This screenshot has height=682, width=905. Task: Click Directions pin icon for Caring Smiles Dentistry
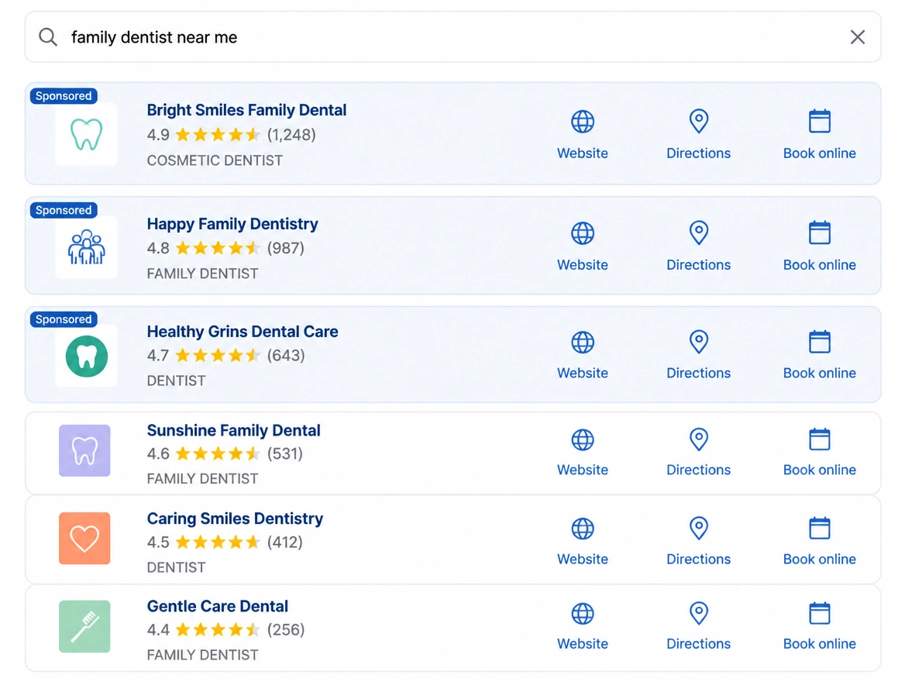pos(698,528)
